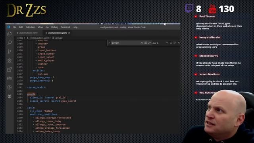Viewport: 254px width, 143px height.
Task: Open the Extensions view
Action: point(10,70)
